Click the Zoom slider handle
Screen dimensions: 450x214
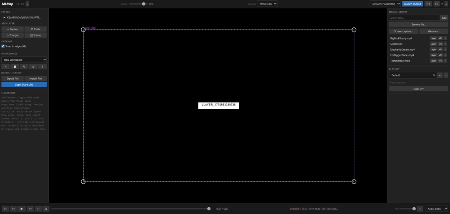coord(143,4)
